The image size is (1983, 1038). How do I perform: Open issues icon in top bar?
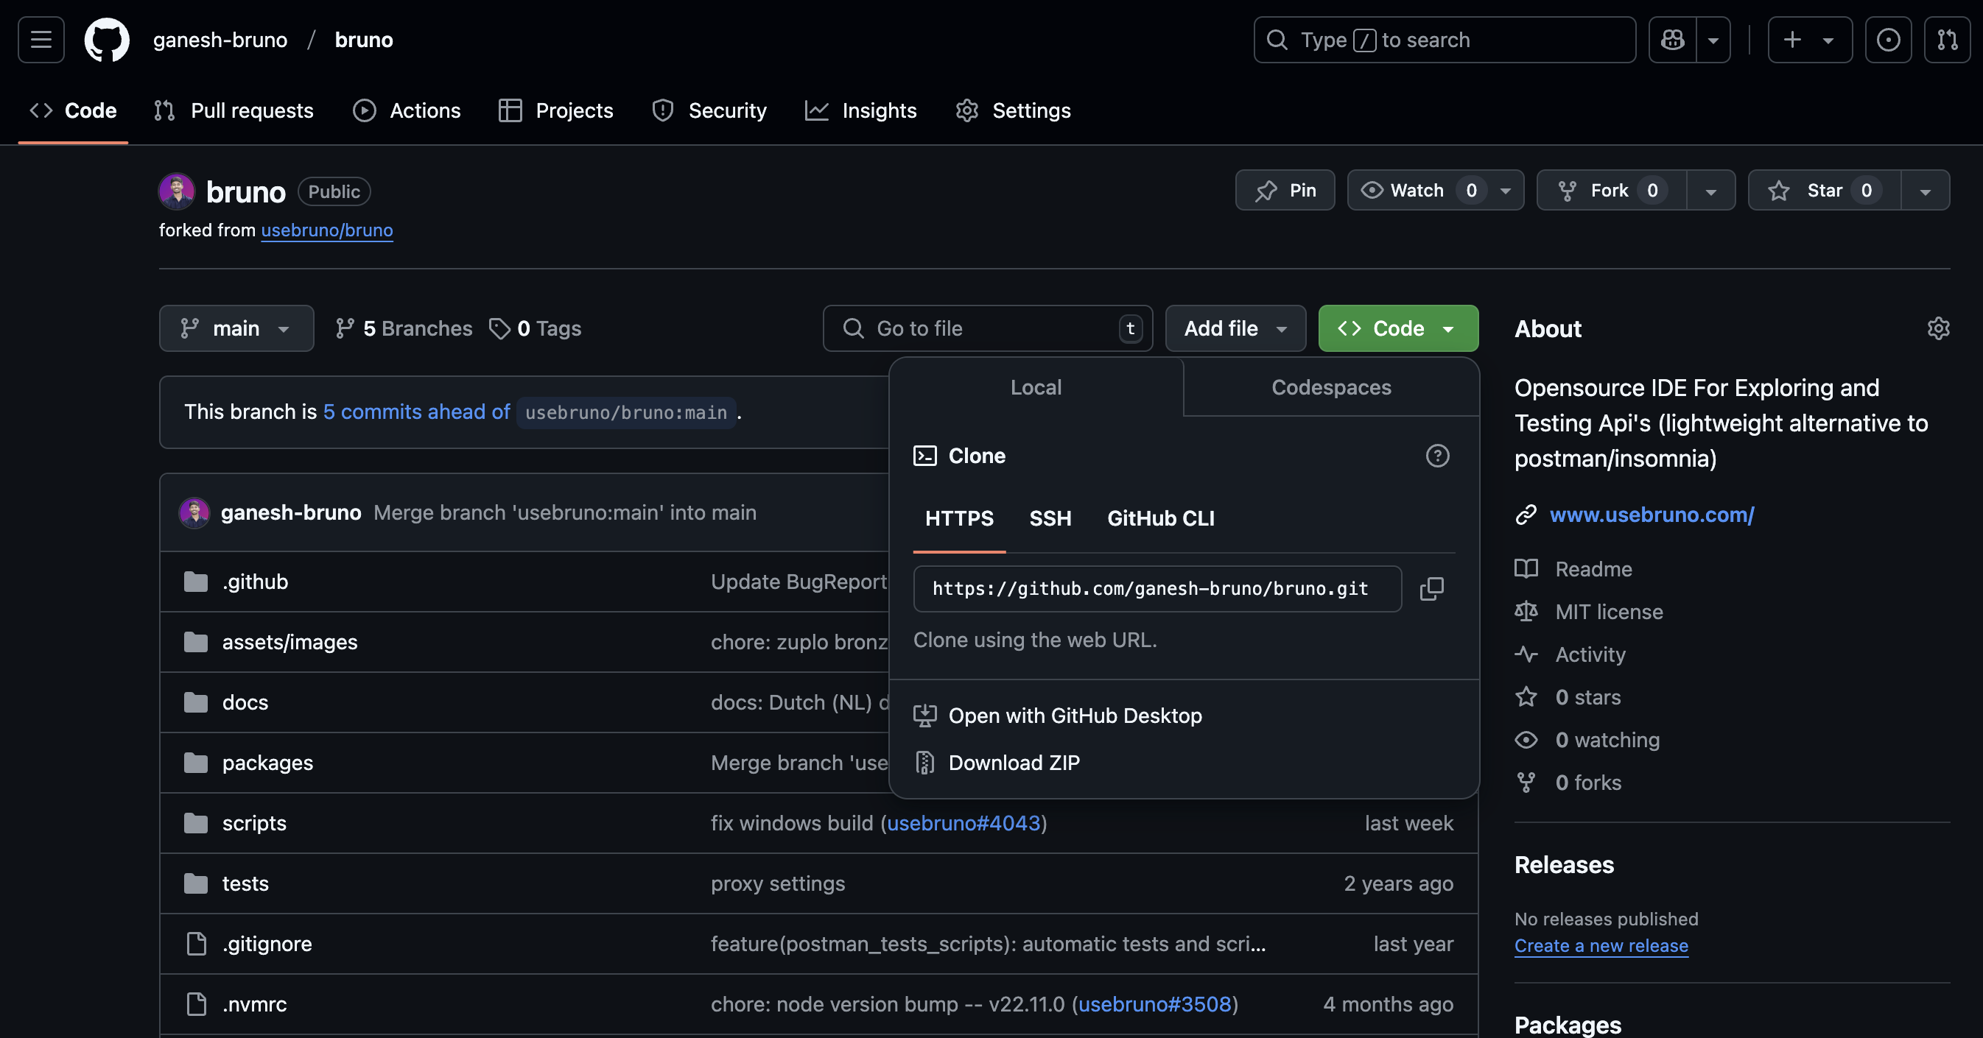point(1887,40)
